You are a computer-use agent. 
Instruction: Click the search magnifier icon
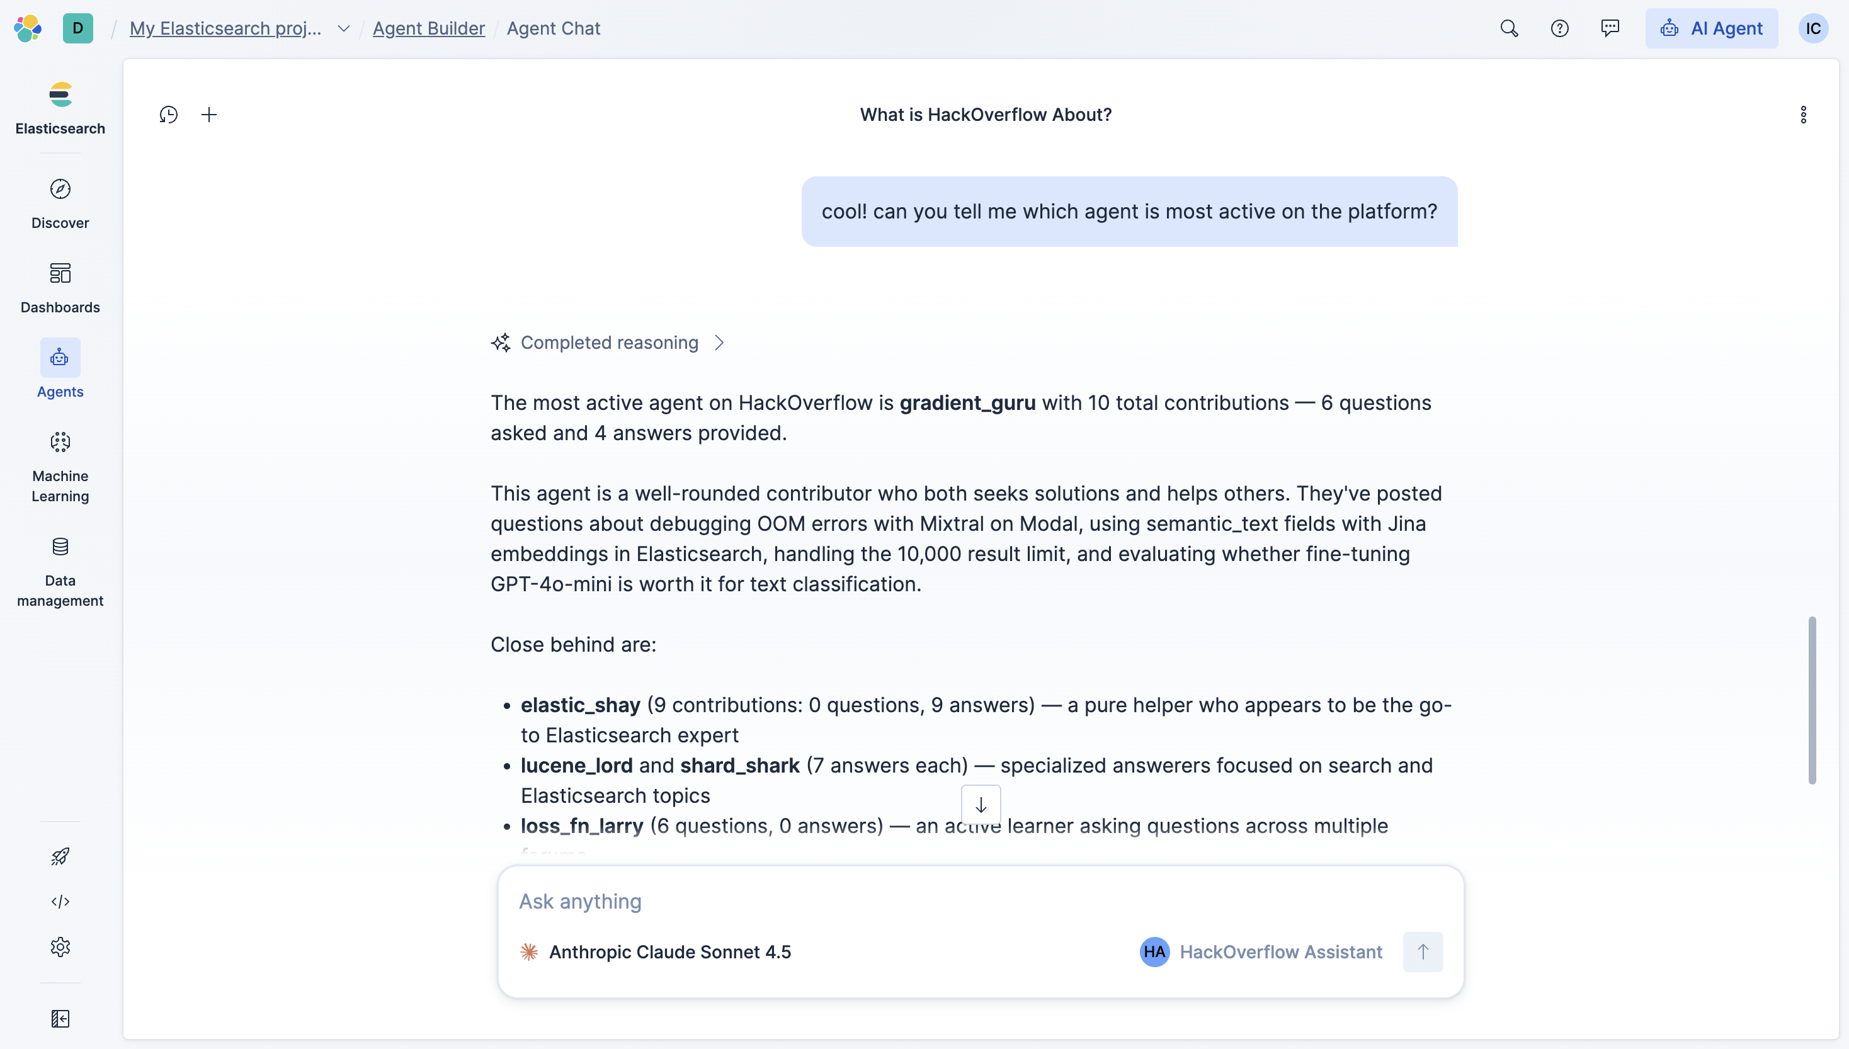click(1509, 28)
